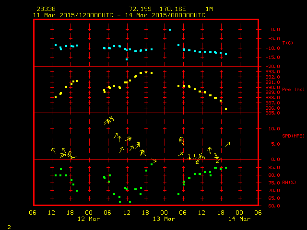The height and width of the screenshot is (230, 307).
Task: Click the -20.0 temperature tick value
Action: (272, 67)
